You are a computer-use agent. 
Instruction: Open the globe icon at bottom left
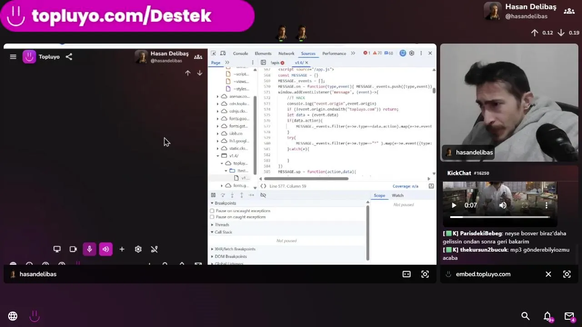13,316
